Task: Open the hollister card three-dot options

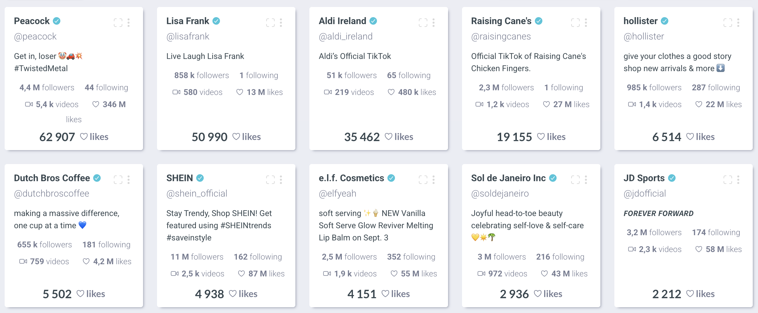Action: pos(738,23)
